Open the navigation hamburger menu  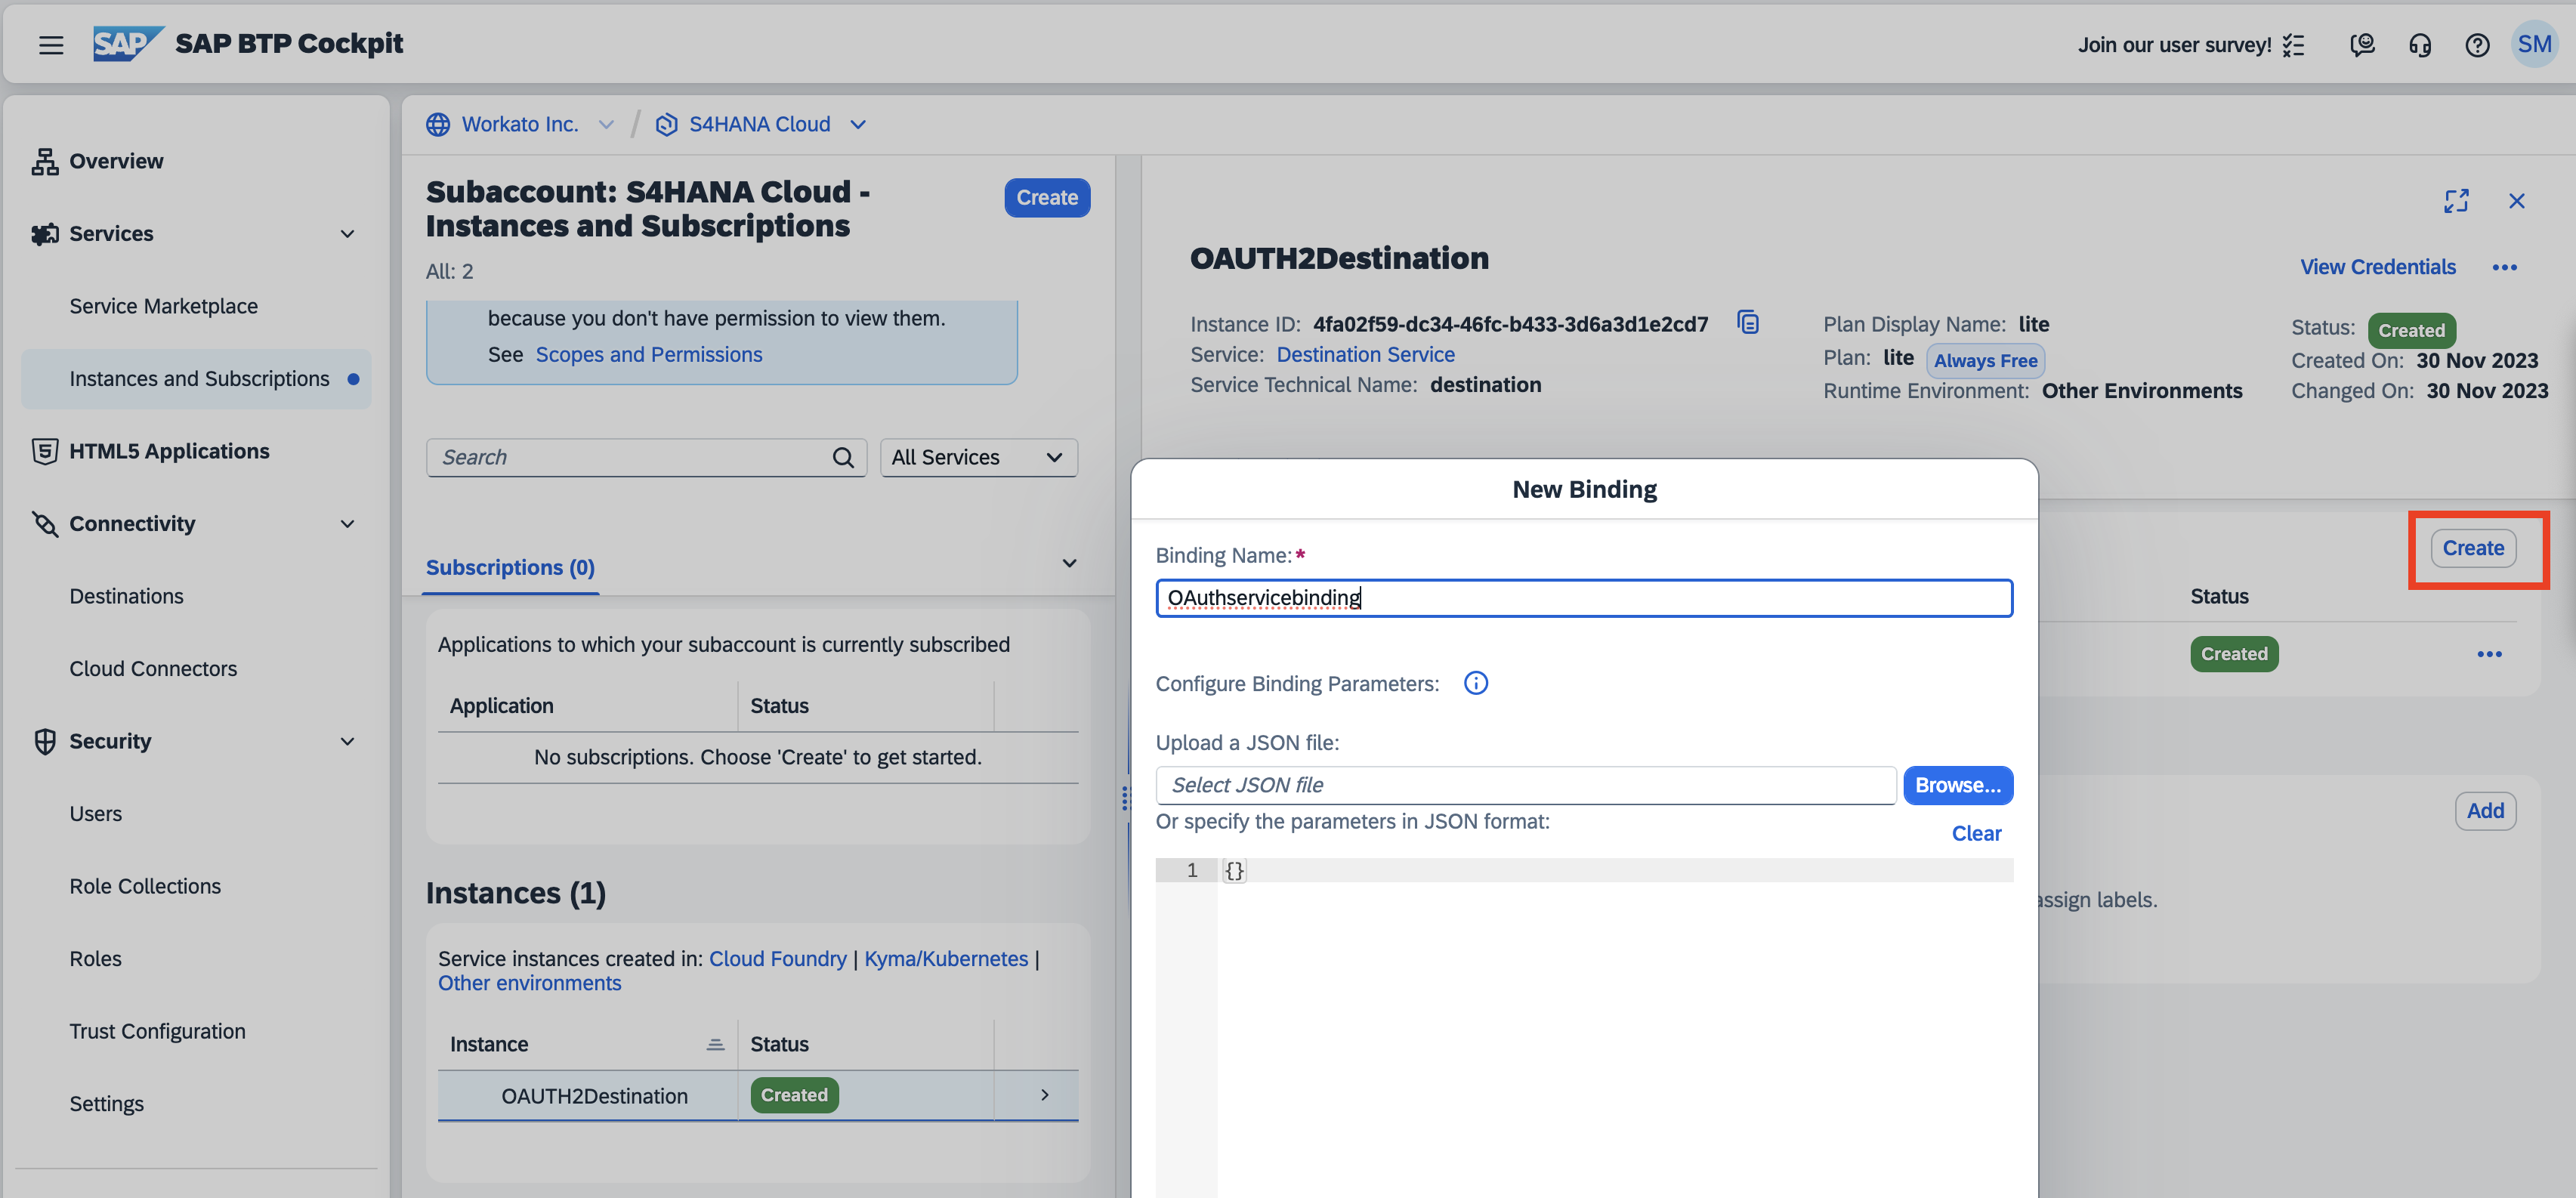point(50,44)
